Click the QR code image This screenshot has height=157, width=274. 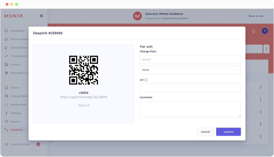tap(83, 70)
